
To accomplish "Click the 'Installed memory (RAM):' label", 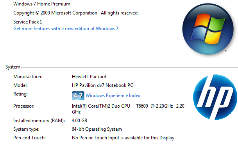I will point(39,121).
